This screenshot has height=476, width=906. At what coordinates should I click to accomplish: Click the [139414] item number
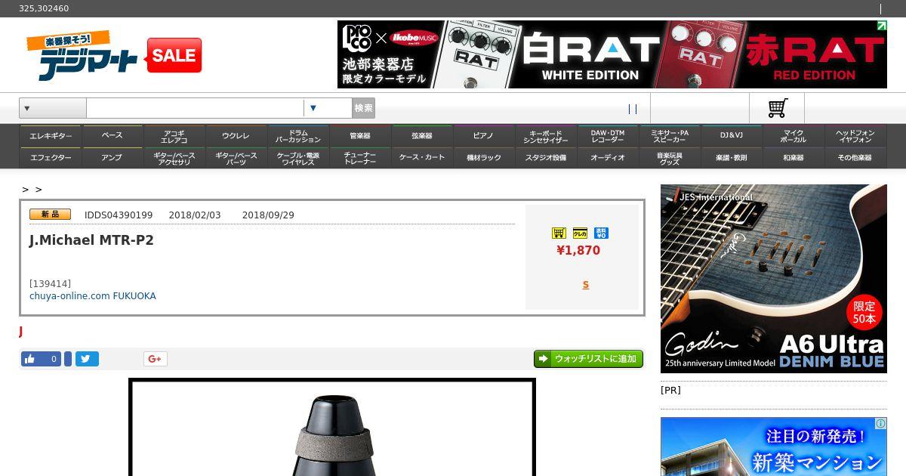tap(50, 284)
